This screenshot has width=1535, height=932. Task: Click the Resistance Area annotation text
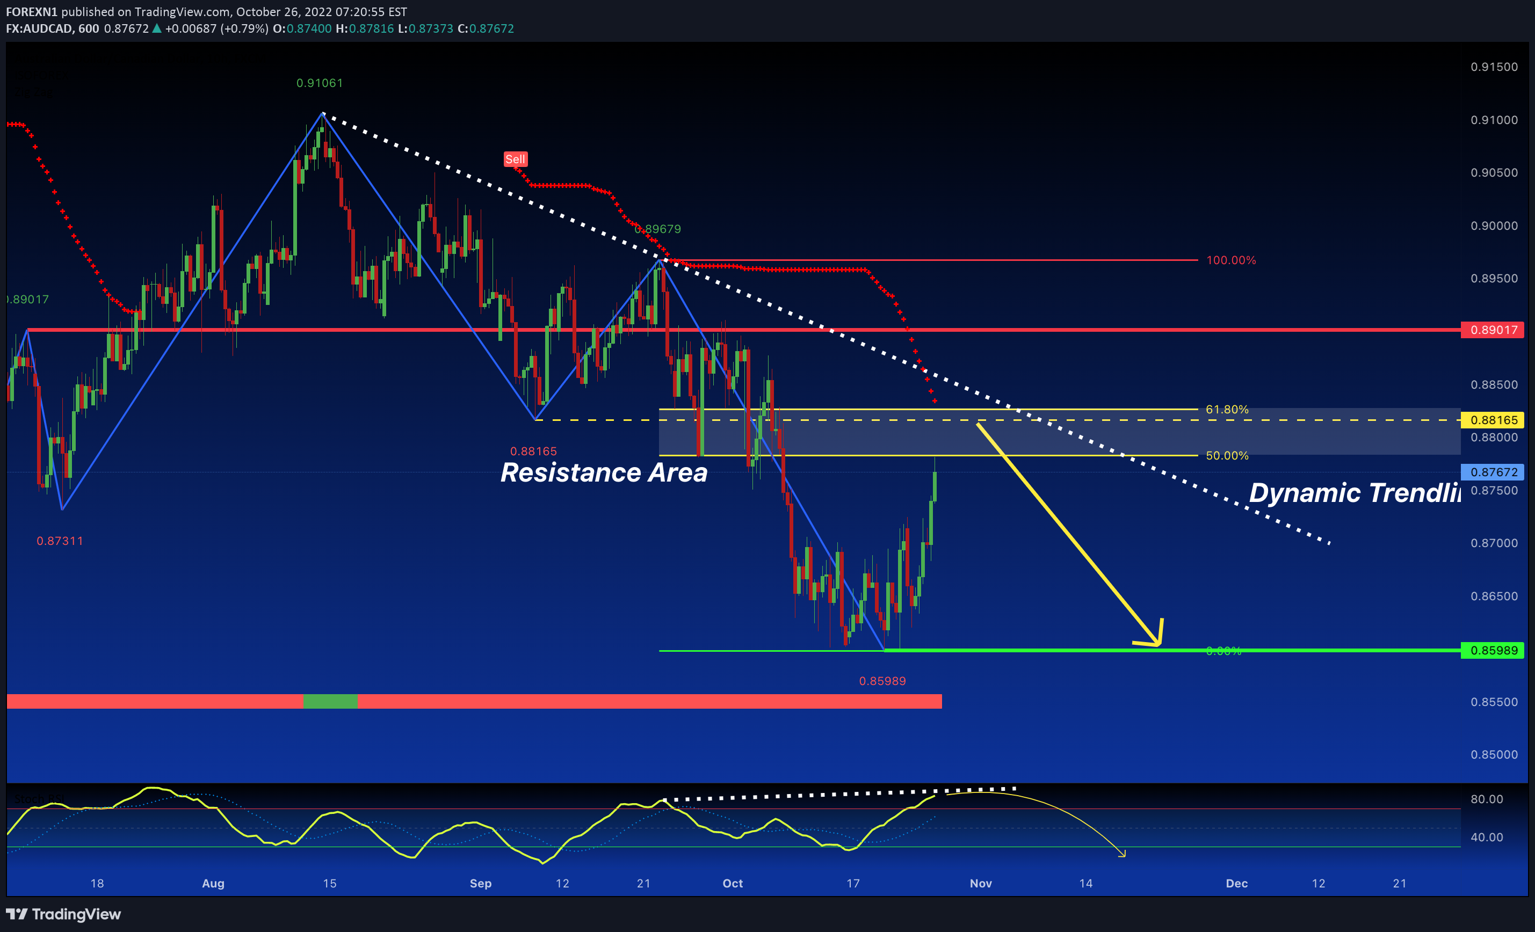pos(604,472)
